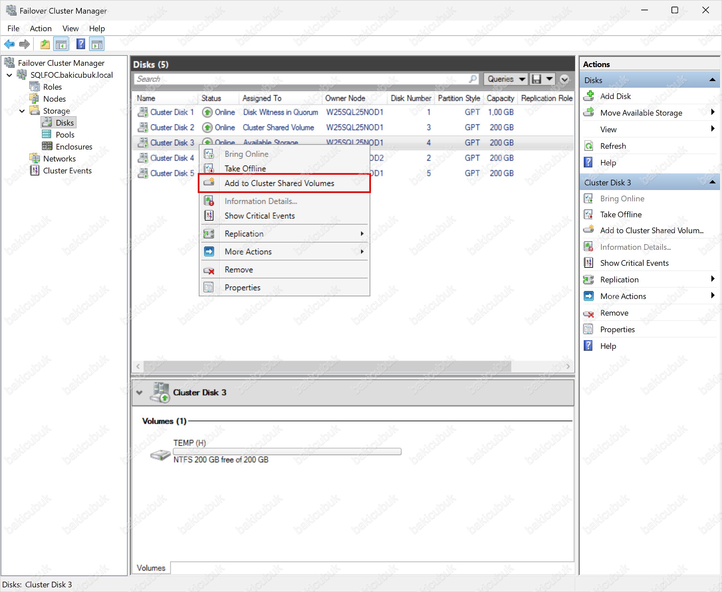
Task: Open the Queries dropdown
Action: tap(505, 79)
